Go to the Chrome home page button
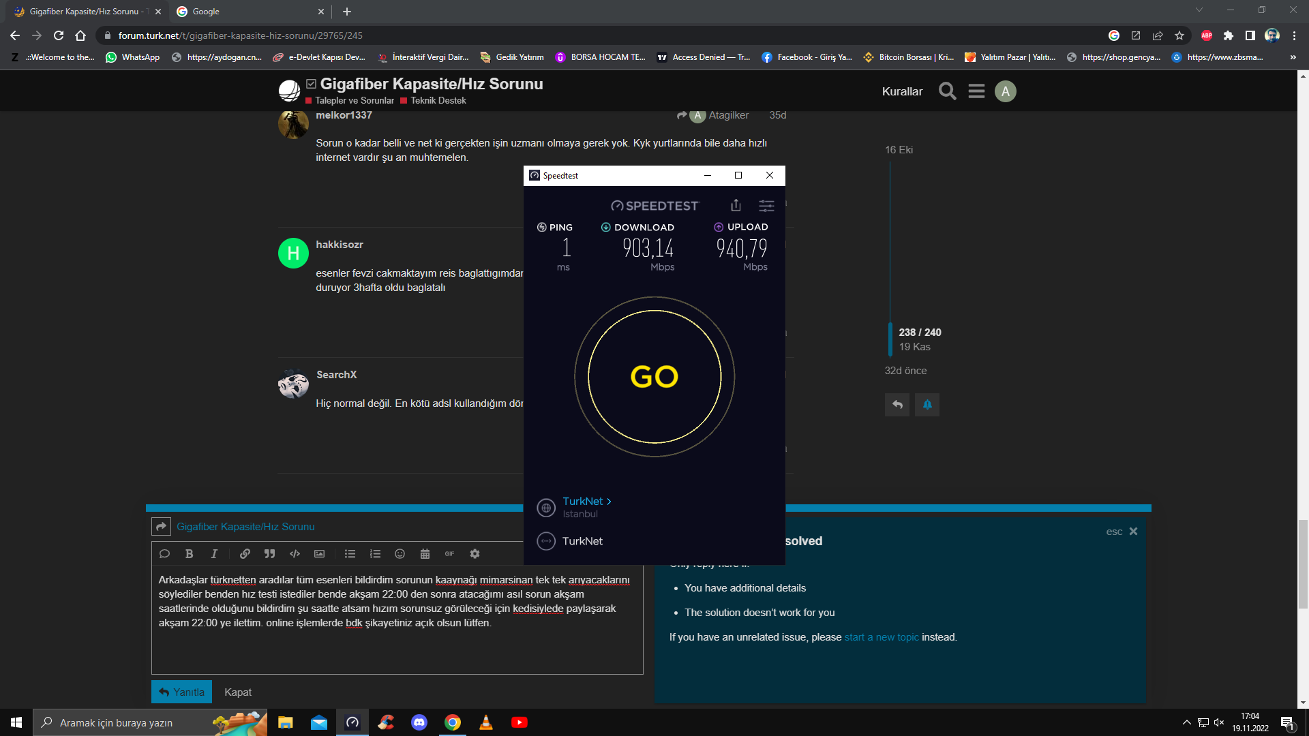This screenshot has height=736, width=1309. coord(80,35)
